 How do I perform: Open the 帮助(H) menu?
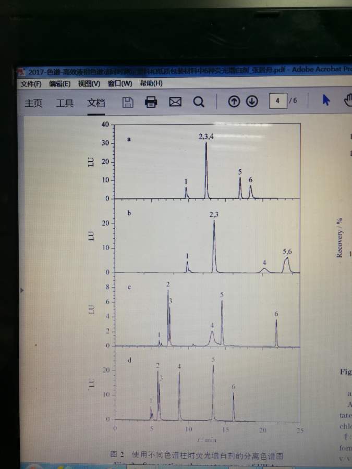coord(151,83)
